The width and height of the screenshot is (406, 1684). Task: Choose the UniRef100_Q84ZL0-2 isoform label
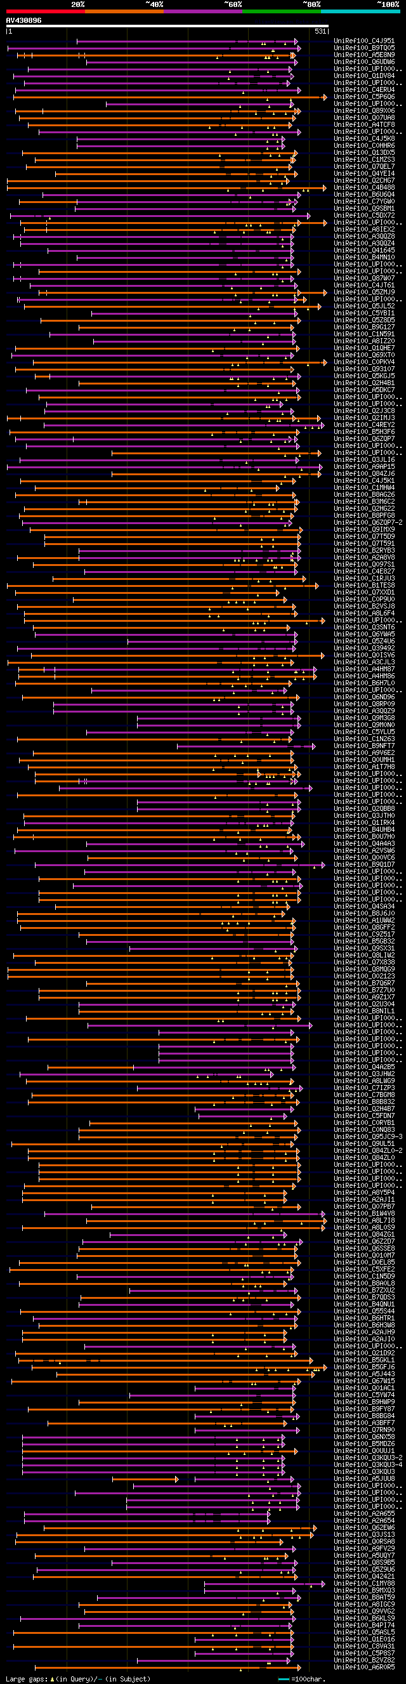tap(368, 1150)
